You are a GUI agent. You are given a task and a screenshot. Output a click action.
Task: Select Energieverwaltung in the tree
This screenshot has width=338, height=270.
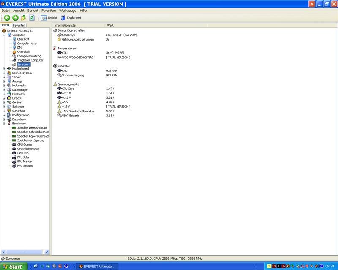pos(29,56)
